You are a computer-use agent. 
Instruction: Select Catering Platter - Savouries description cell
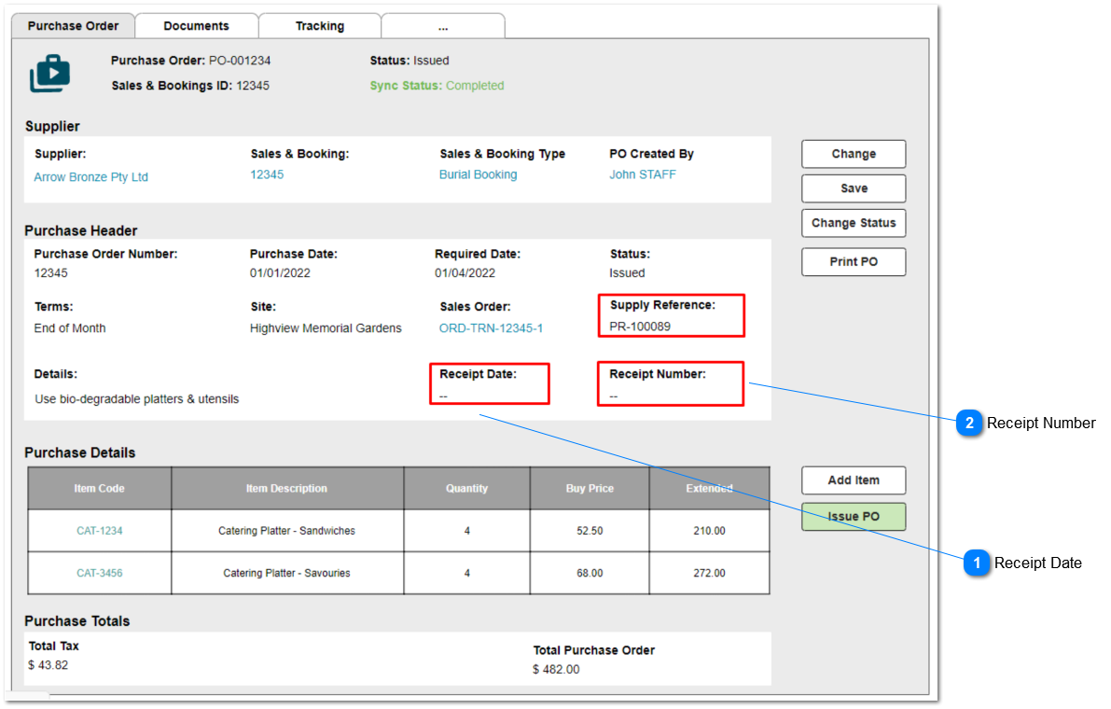[287, 573]
